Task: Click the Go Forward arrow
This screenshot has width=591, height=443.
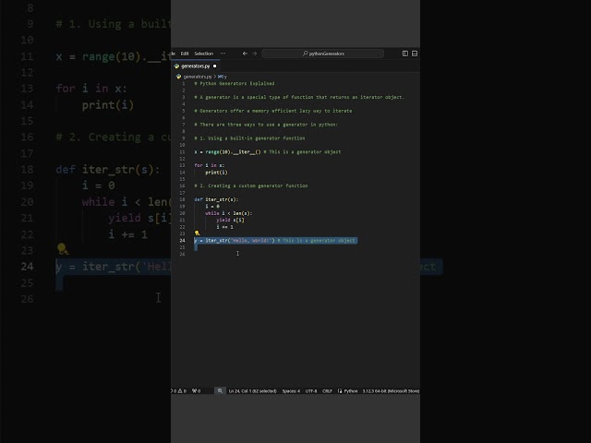Action: tap(255, 54)
